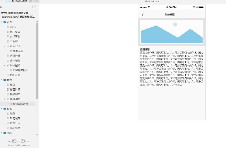Click the 楼盘 folder icon
Image resolution: width=226 pixels, height=148 pixels.
pos(5,80)
